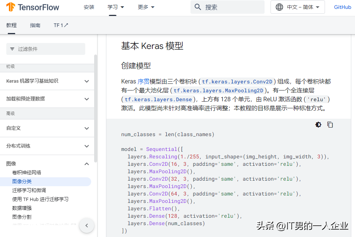Click the 创建模型 subheading
The image size is (355, 237).
[x=136, y=66]
